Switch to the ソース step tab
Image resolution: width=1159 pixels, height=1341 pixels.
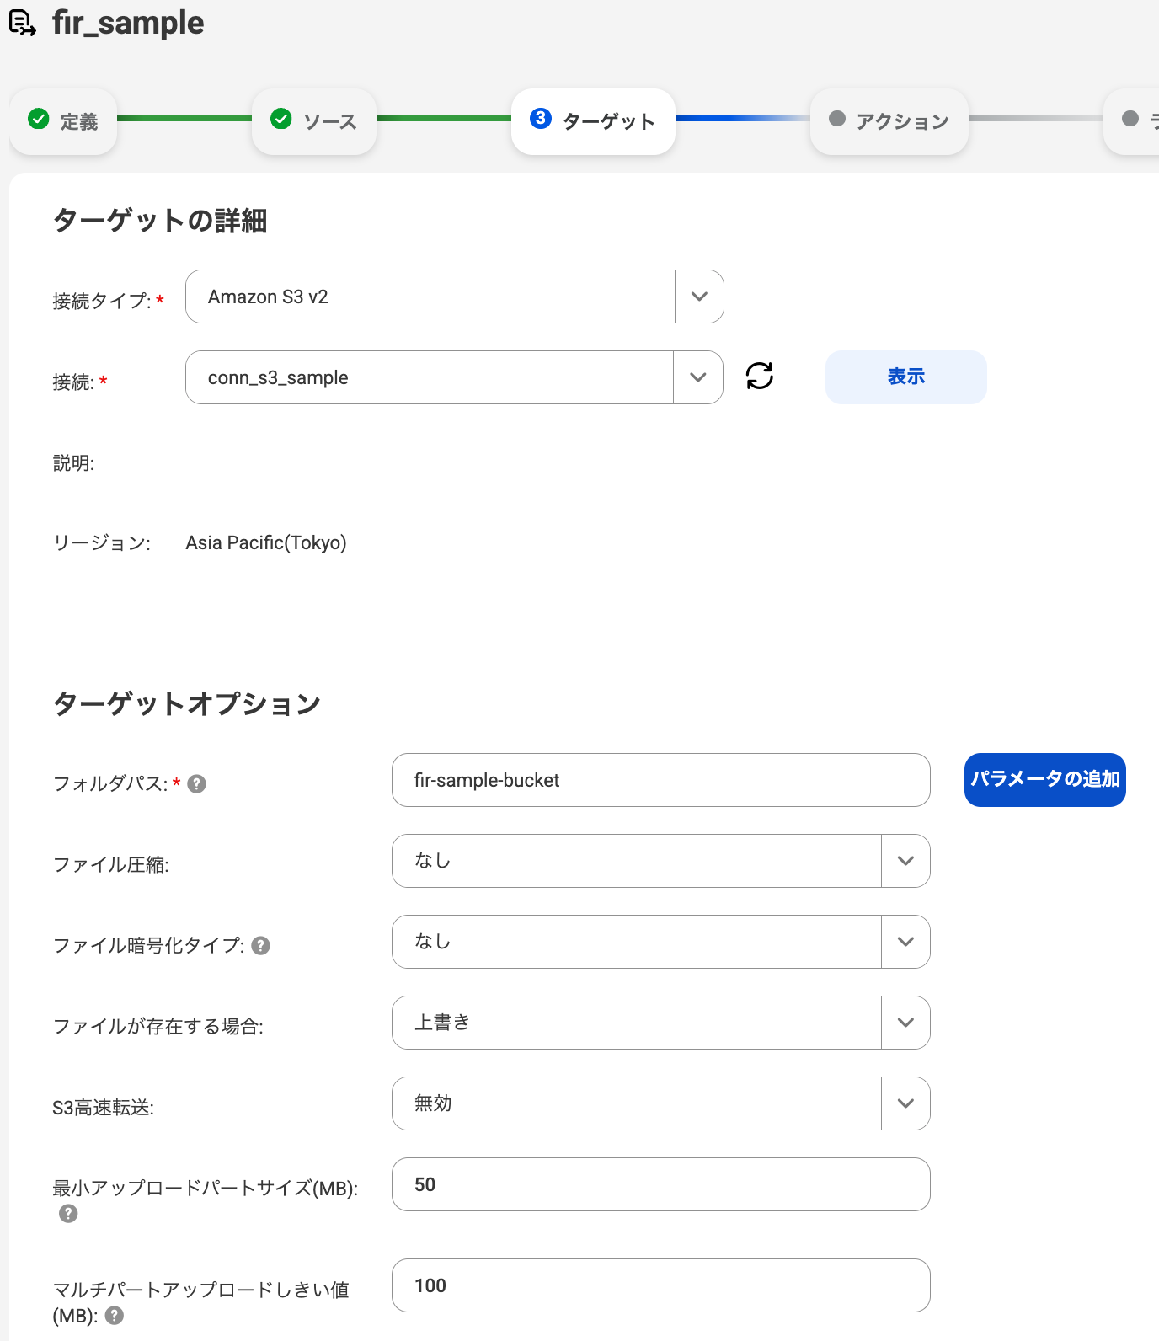point(314,121)
